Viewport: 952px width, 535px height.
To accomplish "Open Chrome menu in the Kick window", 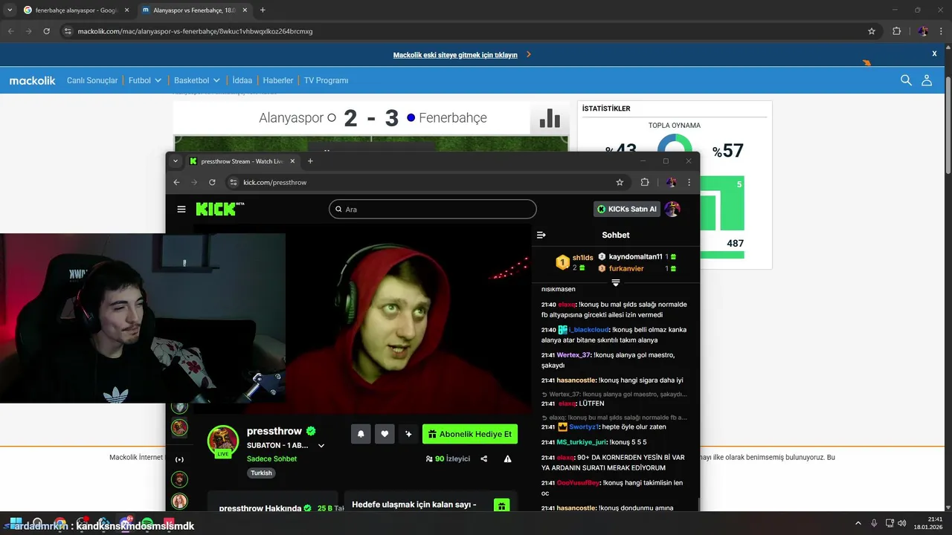I will pos(689,182).
